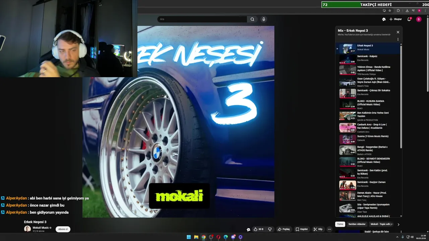
Task: Play BLOK3 - SEVMEYİ DENEMEDİN
Action: (x=368, y=162)
